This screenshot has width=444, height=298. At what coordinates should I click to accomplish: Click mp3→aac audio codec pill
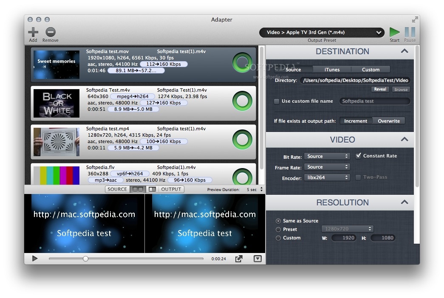(x=106, y=180)
